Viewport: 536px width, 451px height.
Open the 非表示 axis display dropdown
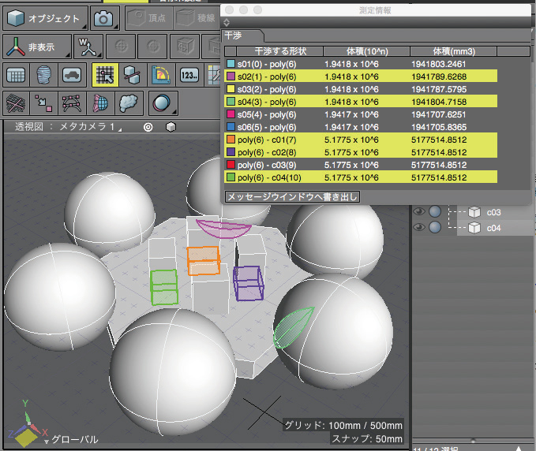pos(36,47)
